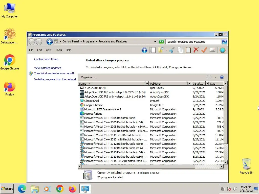
Task: Open the Publisher column filter dropdown
Action: 189,84
